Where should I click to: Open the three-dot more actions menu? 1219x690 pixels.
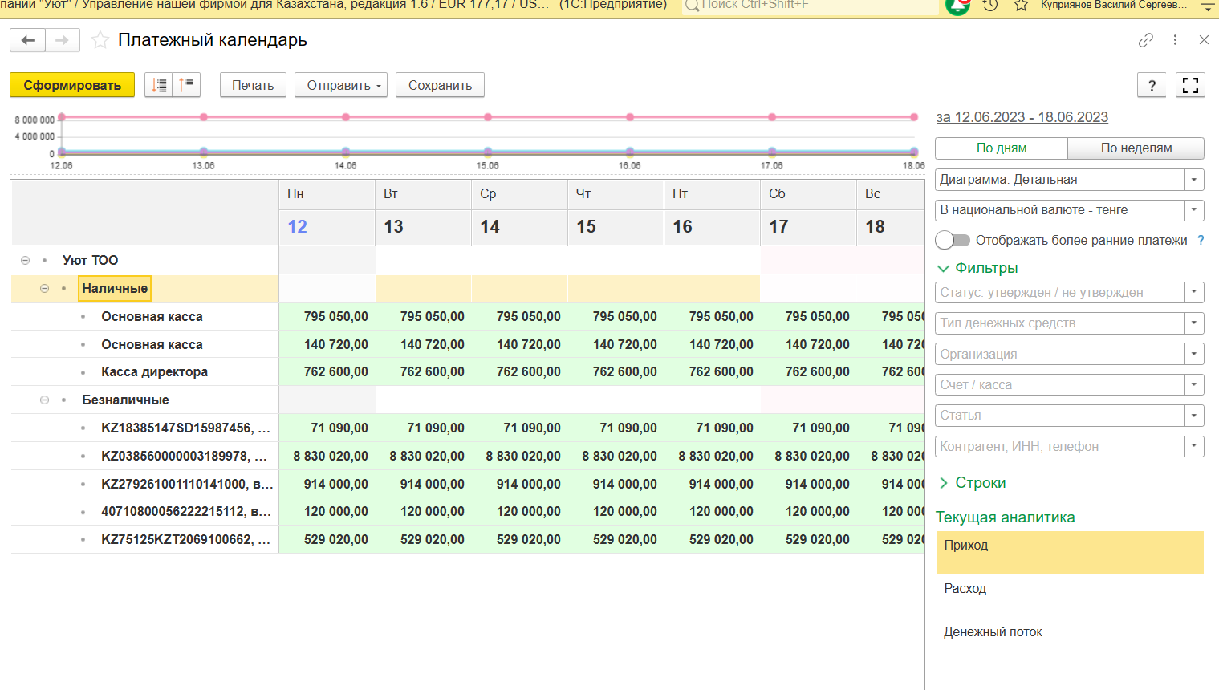1175,40
